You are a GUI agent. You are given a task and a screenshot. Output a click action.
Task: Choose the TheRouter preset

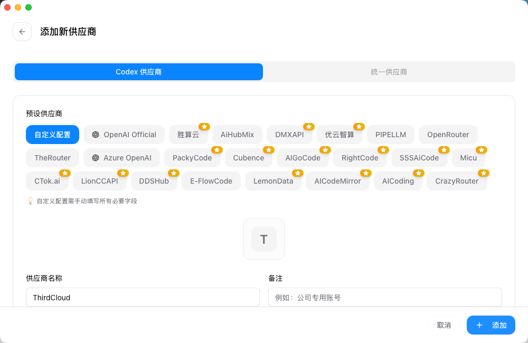pyautogui.click(x=52, y=158)
